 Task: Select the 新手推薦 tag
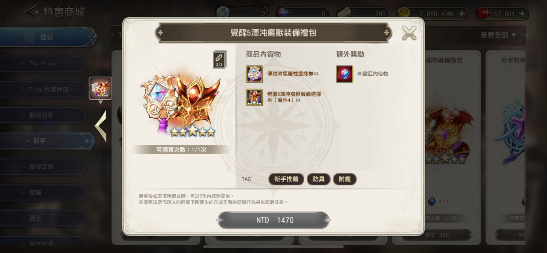coord(286,179)
